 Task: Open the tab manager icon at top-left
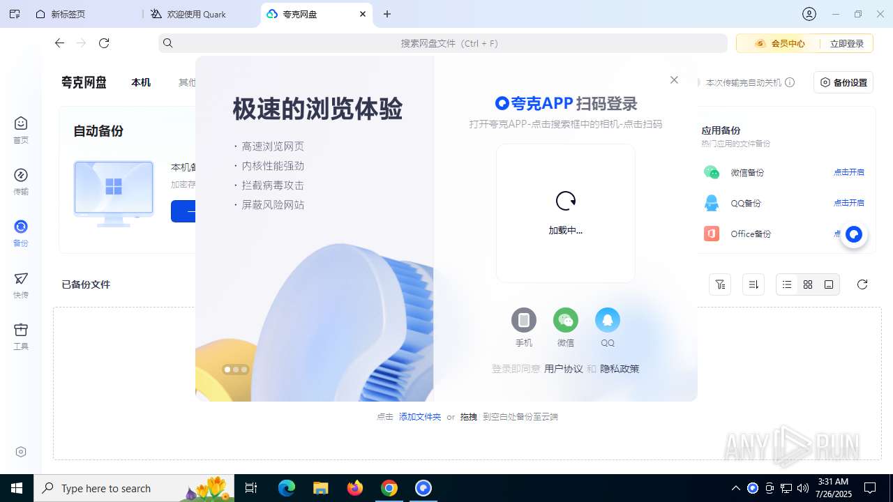click(x=15, y=14)
